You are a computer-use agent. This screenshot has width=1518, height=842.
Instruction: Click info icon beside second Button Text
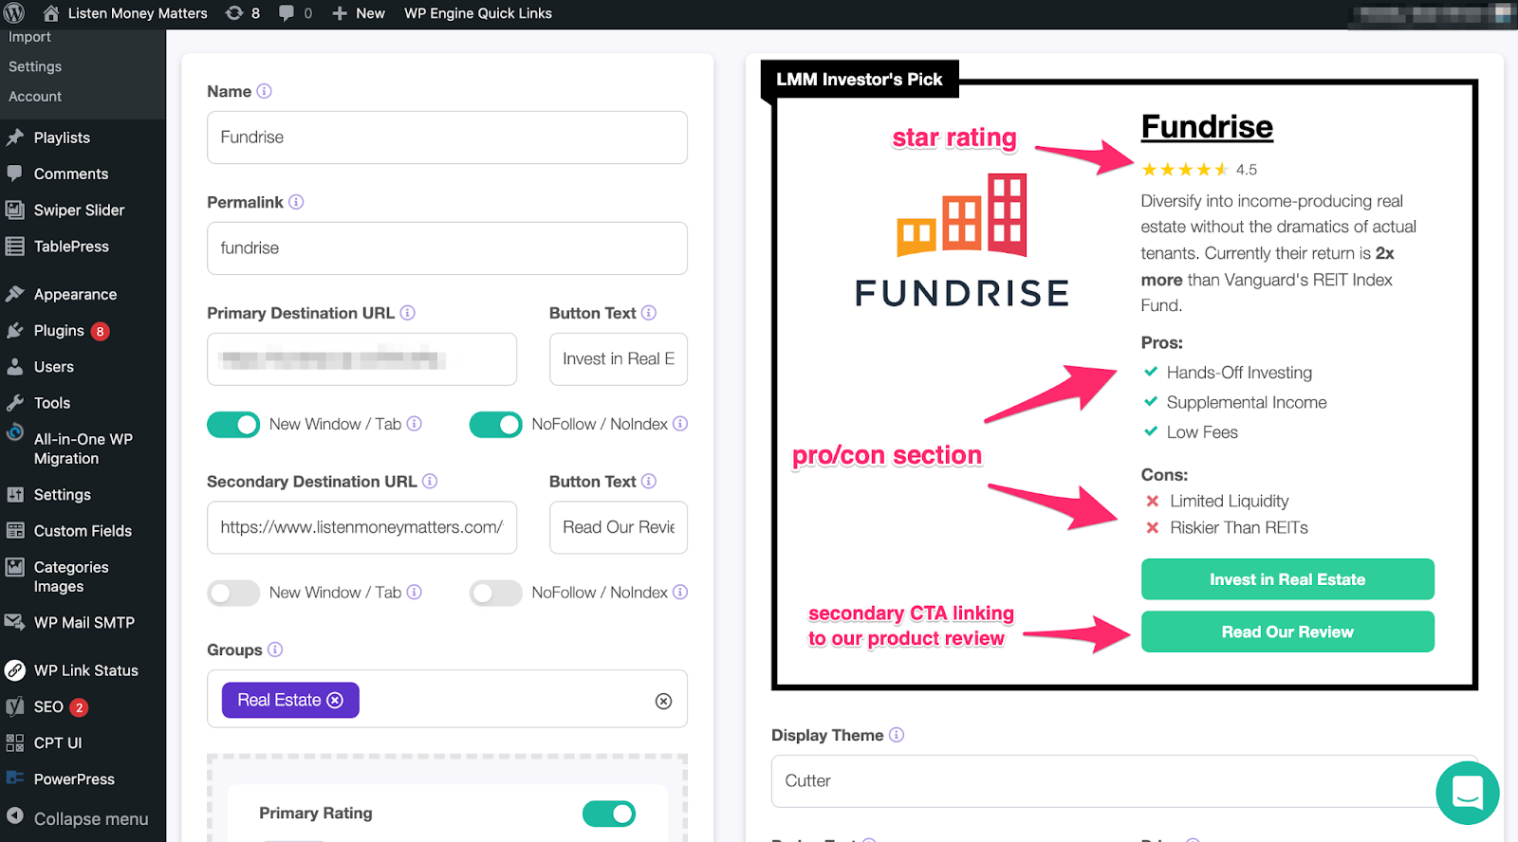tap(649, 481)
